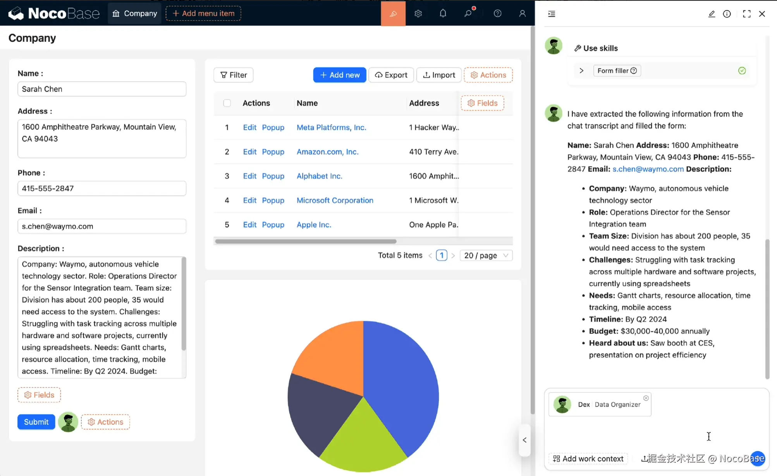Remove Dex Data Organizer from chat input
This screenshot has height=476, width=777.
pyautogui.click(x=646, y=398)
